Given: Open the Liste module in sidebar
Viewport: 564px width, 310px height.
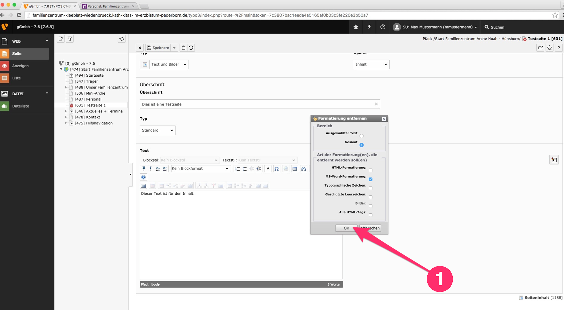Looking at the screenshot, I should tap(16, 78).
